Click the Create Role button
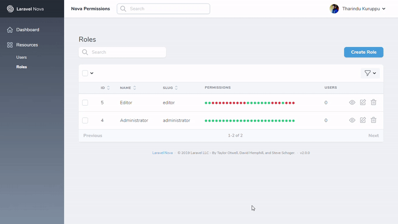This screenshot has height=224, width=398. tap(363, 52)
